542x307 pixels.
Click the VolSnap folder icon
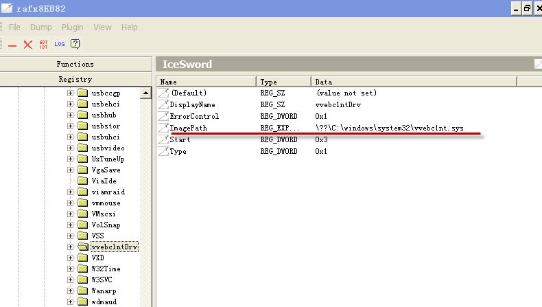click(82, 225)
